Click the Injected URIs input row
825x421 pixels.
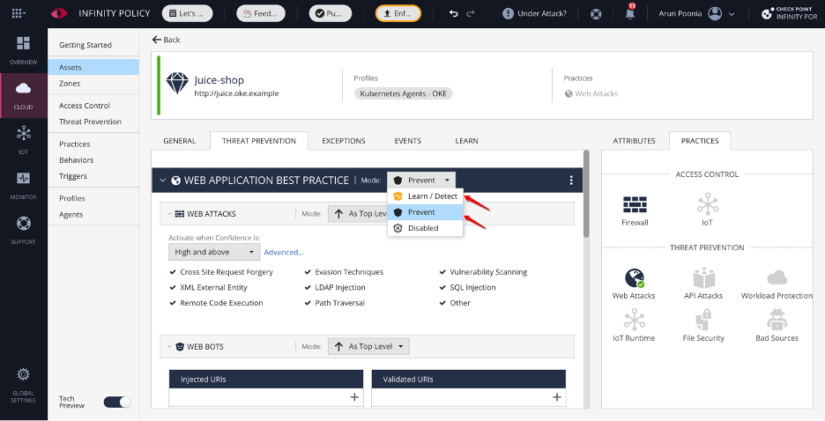(266, 397)
